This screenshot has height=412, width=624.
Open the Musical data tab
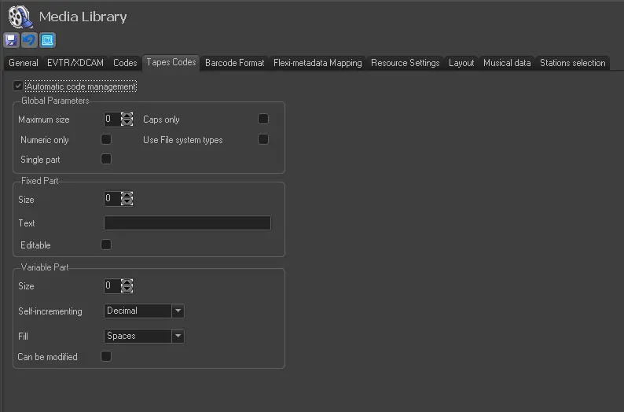[x=507, y=63]
